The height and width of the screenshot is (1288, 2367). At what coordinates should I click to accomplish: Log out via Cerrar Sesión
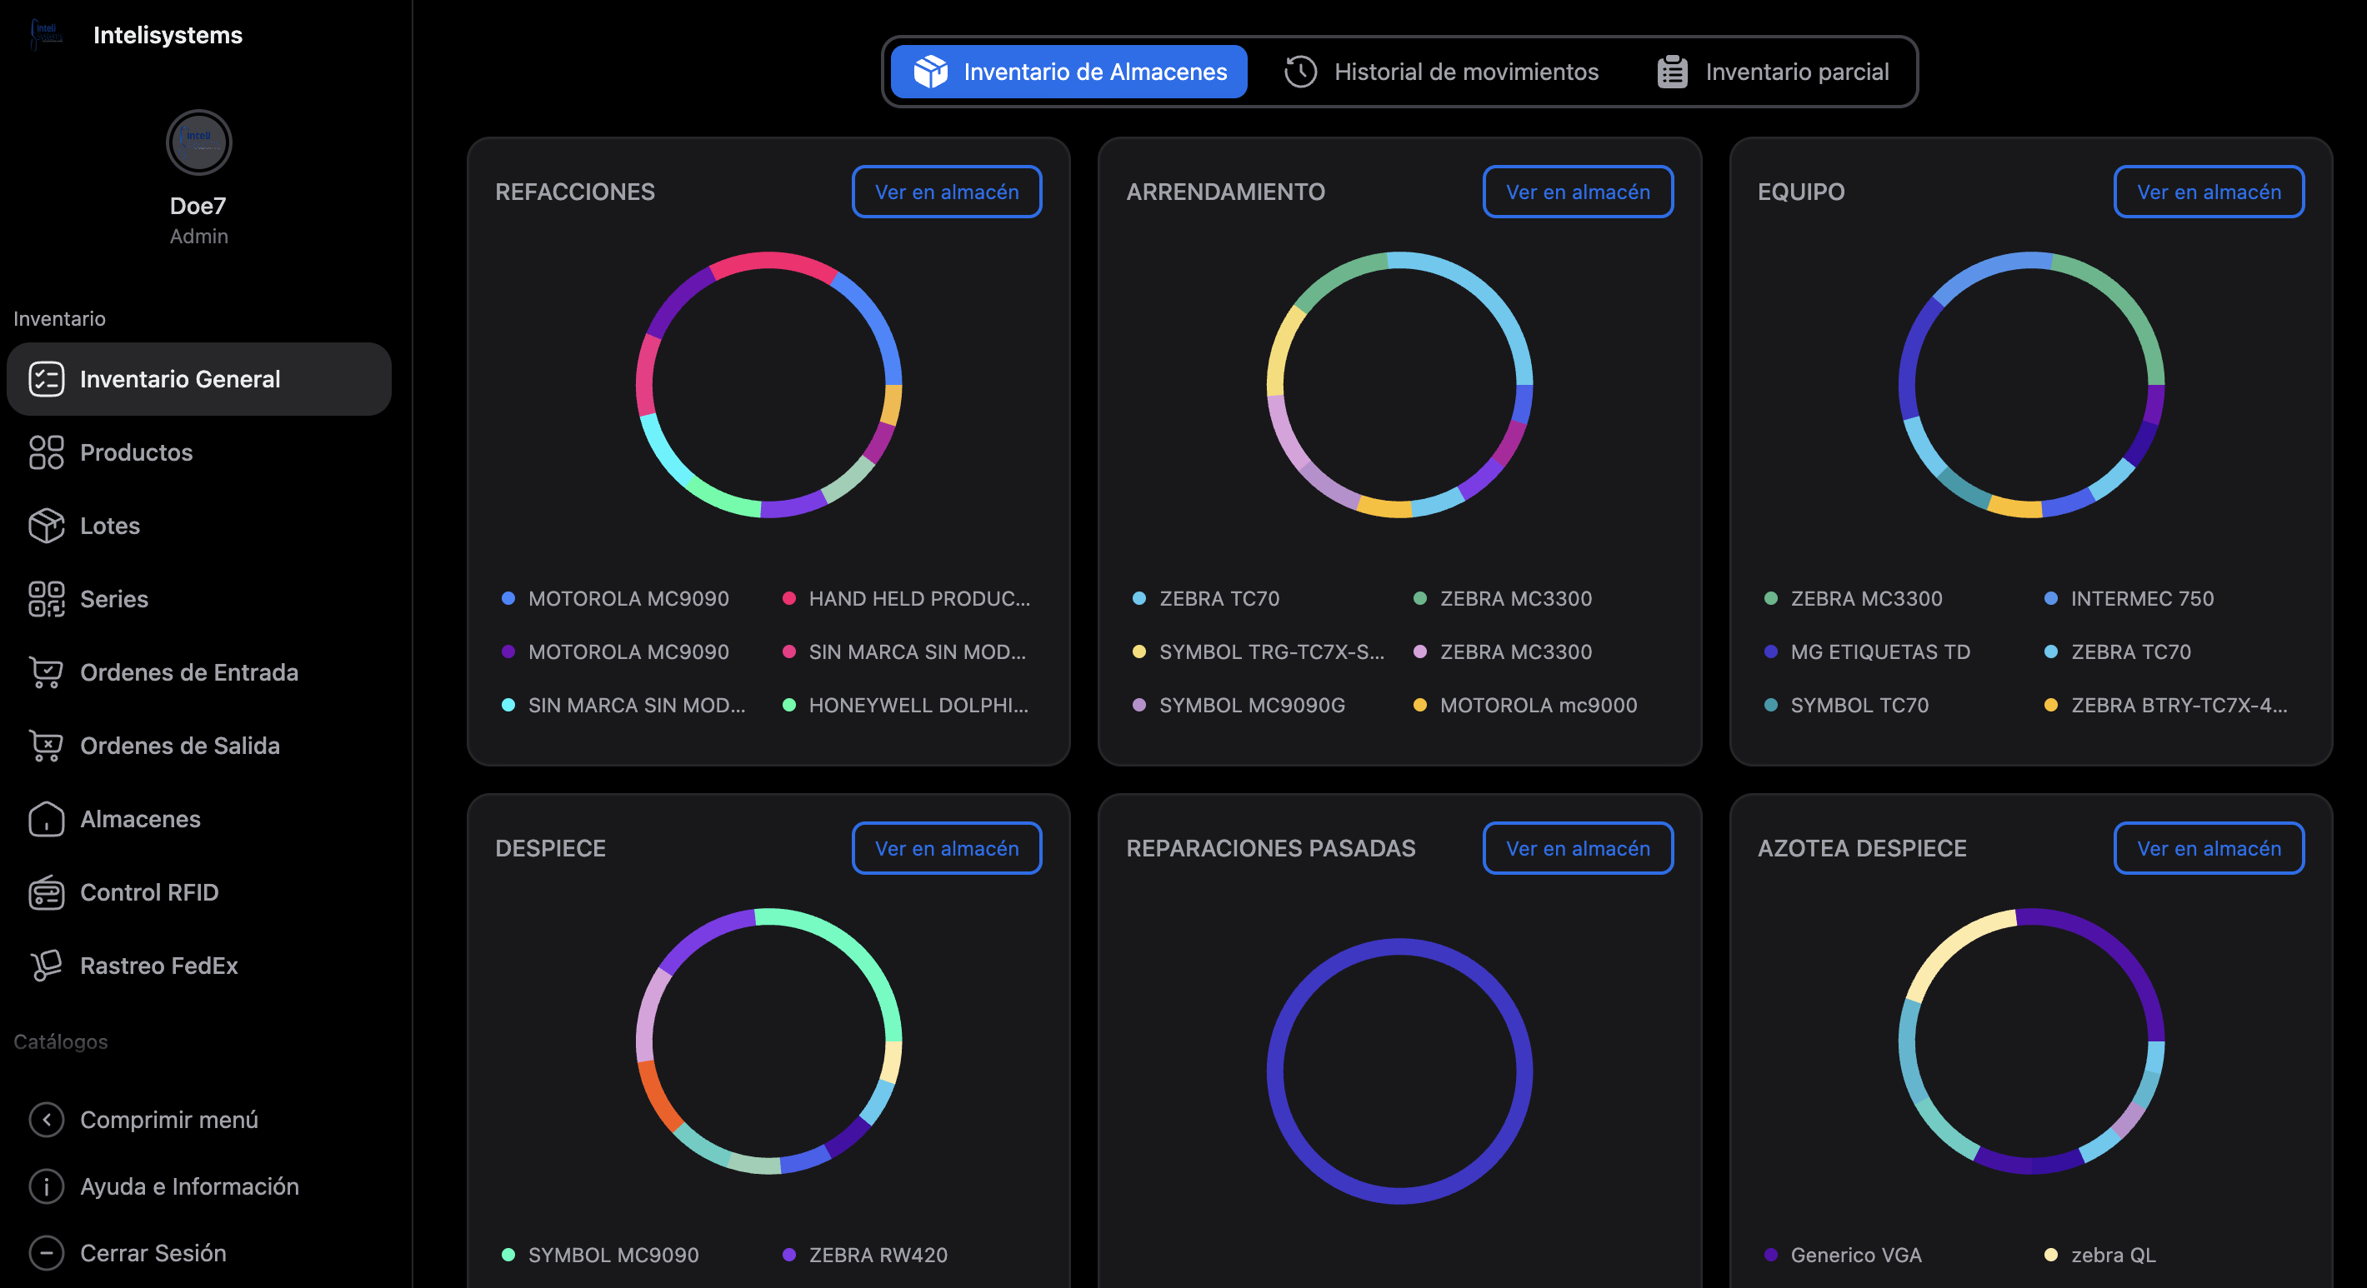[199, 1253]
